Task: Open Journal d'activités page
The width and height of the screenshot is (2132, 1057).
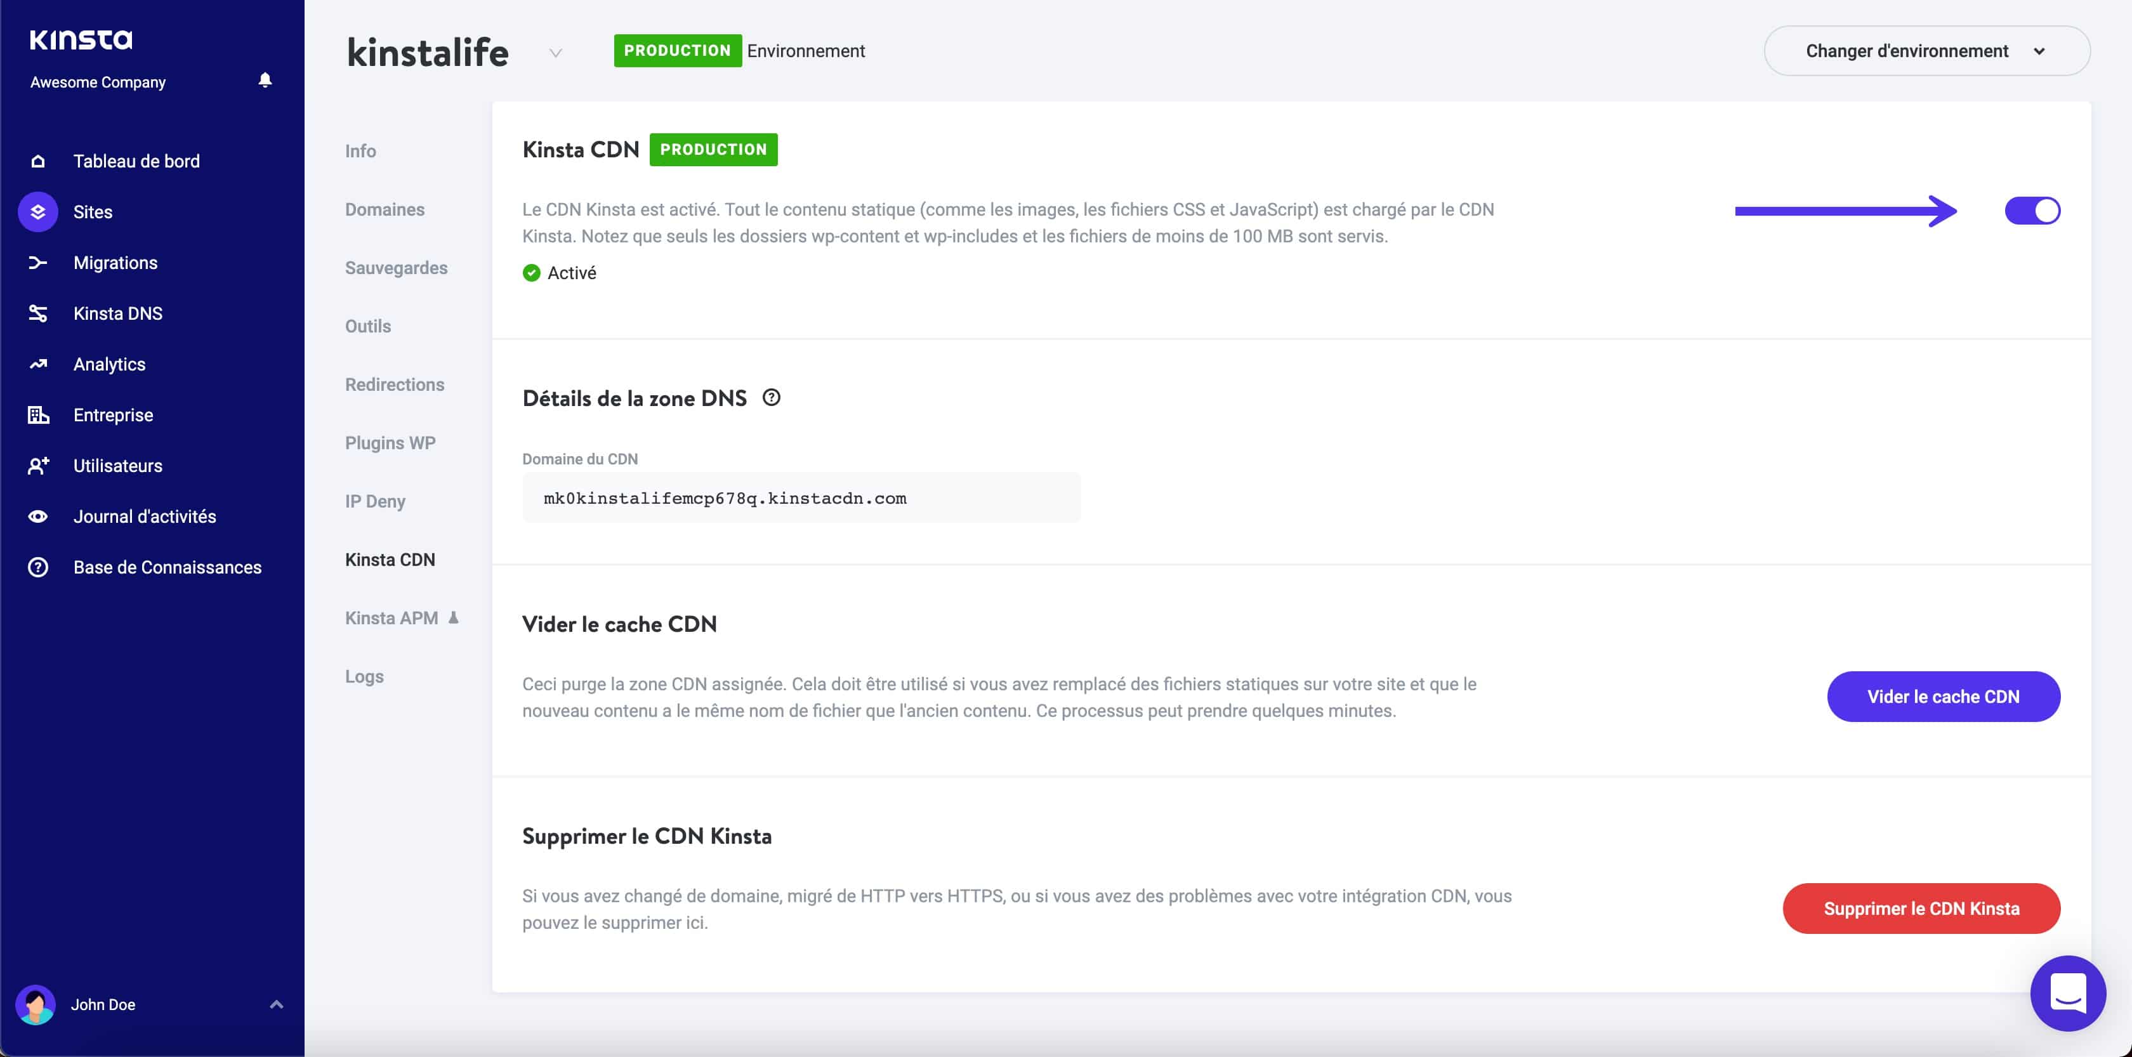Action: pyautogui.click(x=145, y=516)
